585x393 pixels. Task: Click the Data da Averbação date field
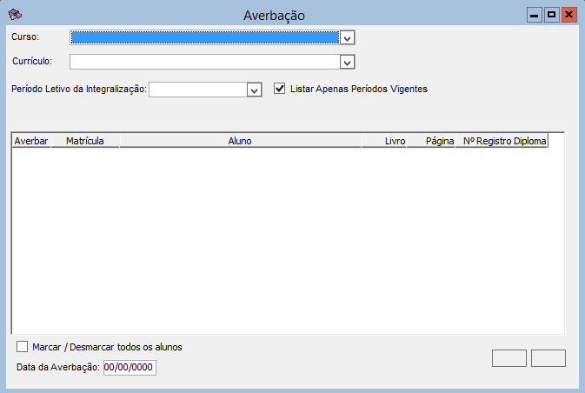point(130,368)
